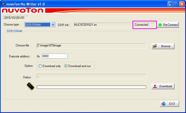Screen dimensions: 186x113
Task: Click the 2015/10/28-V01 version label
Action: (16, 18)
